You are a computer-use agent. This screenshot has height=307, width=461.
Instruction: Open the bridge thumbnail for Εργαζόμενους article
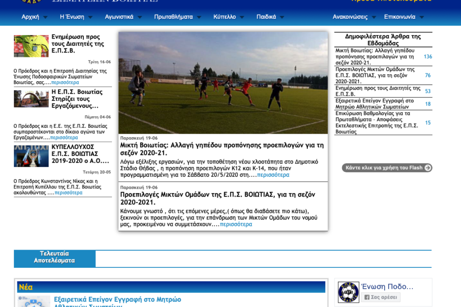(31, 99)
